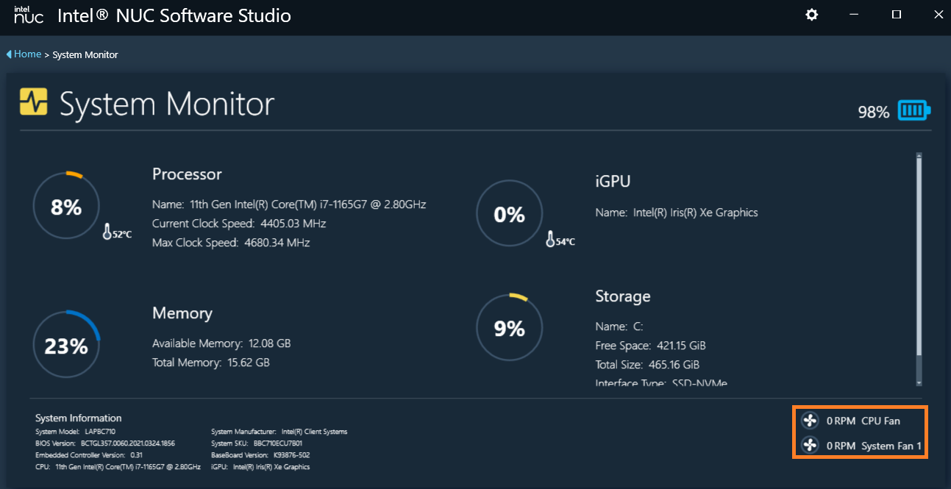Viewport: 951px width, 489px height.
Task: Click the System Monitor heartbeat icon
Action: 34,102
